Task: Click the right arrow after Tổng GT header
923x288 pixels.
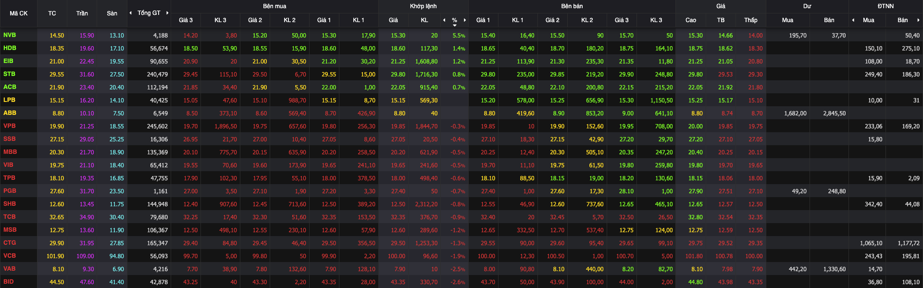Action: coord(167,13)
